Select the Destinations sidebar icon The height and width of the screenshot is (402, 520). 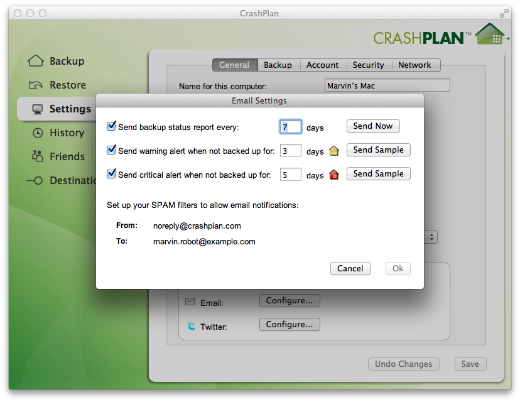point(38,180)
